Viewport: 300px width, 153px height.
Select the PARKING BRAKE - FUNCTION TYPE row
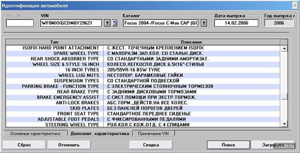coord(144,86)
